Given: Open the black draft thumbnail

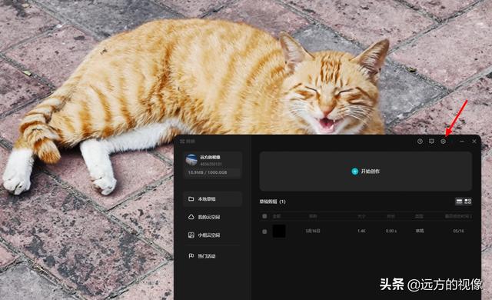Looking at the screenshot, I should 279,231.
